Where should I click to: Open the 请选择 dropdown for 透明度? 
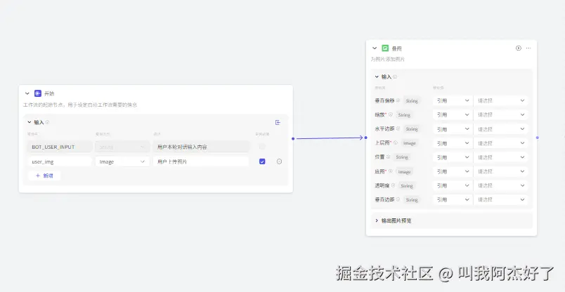501,185
